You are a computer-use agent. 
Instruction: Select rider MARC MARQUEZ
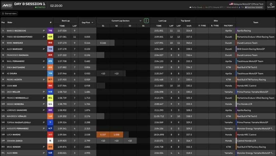point(15,43)
